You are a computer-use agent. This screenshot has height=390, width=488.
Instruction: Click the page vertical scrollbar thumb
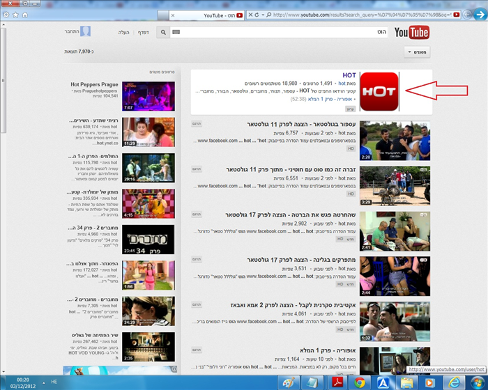coord(3,80)
